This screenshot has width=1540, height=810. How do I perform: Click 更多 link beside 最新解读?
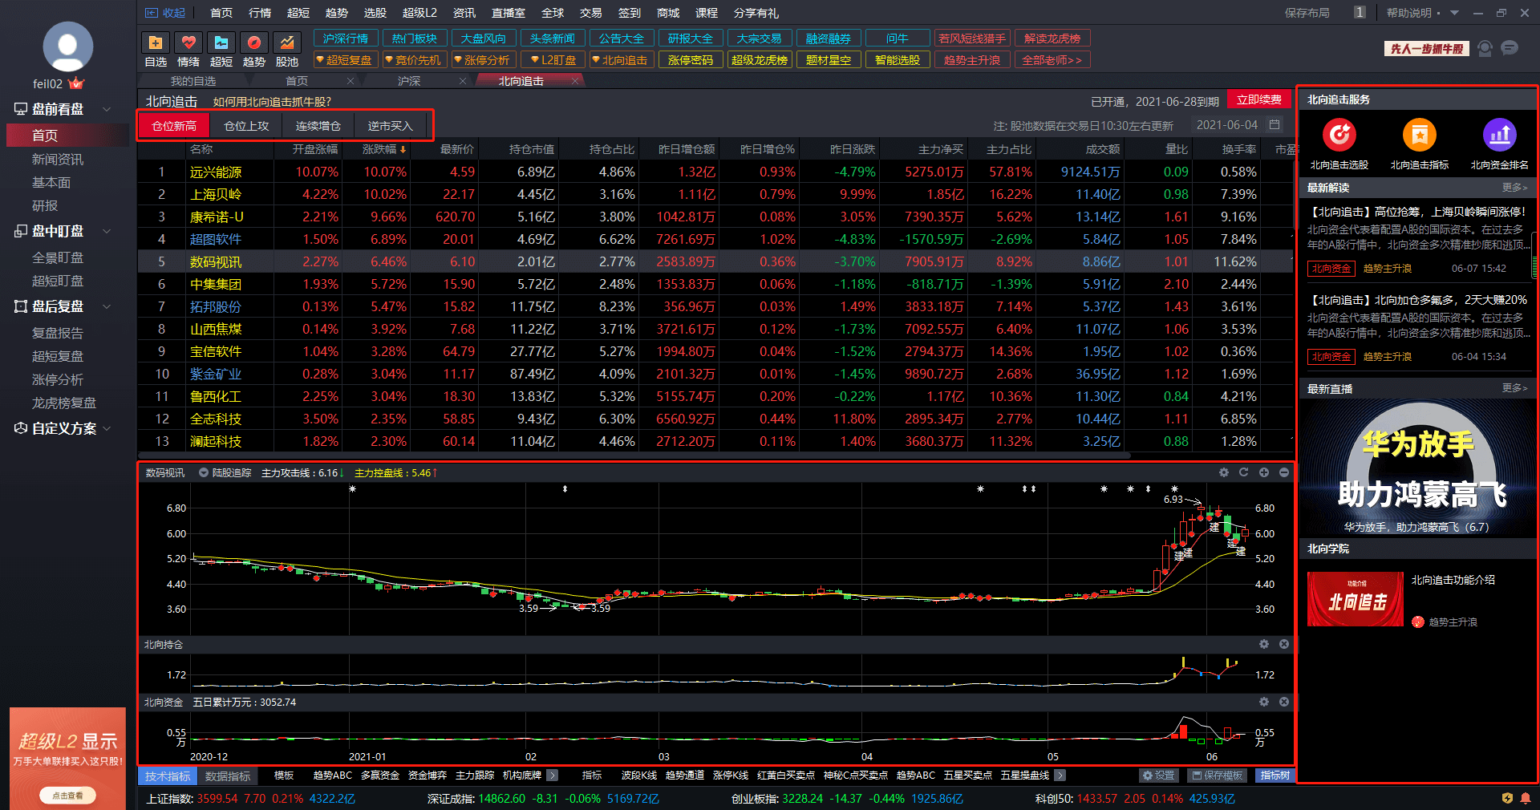pyautogui.click(x=1514, y=187)
